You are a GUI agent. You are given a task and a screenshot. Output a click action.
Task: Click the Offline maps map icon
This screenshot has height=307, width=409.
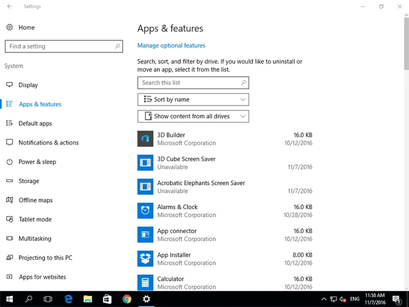9,200
